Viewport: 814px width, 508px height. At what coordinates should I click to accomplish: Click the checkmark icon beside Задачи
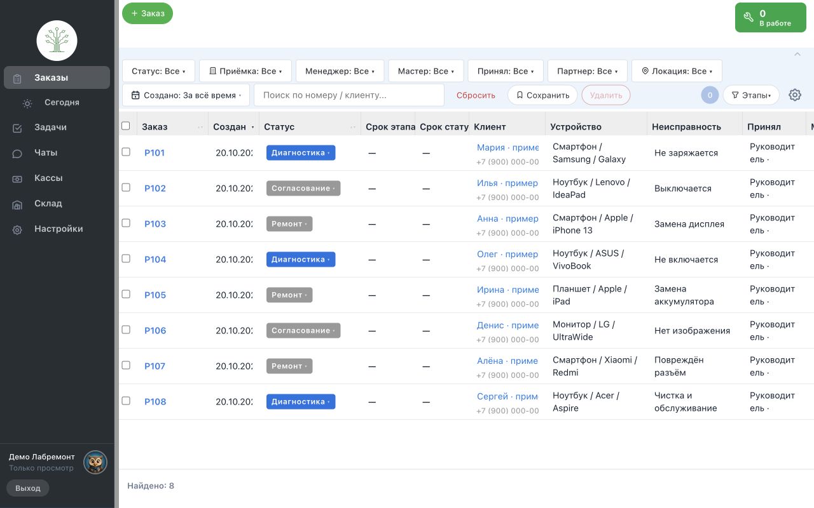(17, 128)
